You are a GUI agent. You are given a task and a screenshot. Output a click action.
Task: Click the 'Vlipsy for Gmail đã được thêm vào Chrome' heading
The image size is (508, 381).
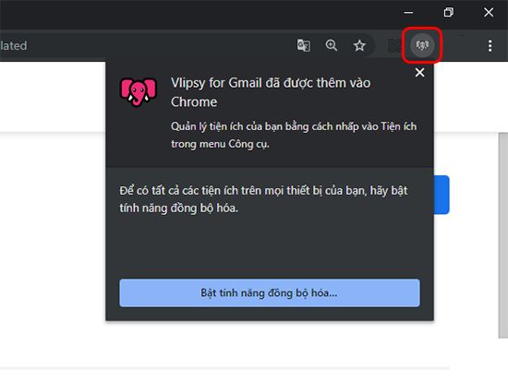[271, 92]
